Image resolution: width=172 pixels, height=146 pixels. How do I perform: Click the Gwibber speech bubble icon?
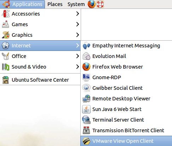tap(86, 88)
